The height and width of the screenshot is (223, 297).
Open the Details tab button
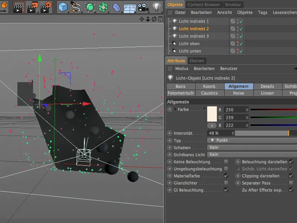pos(267,86)
